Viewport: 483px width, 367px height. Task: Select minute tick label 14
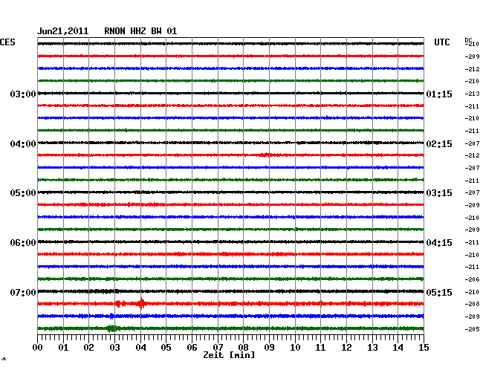pyautogui.click(x=398, y=348)
